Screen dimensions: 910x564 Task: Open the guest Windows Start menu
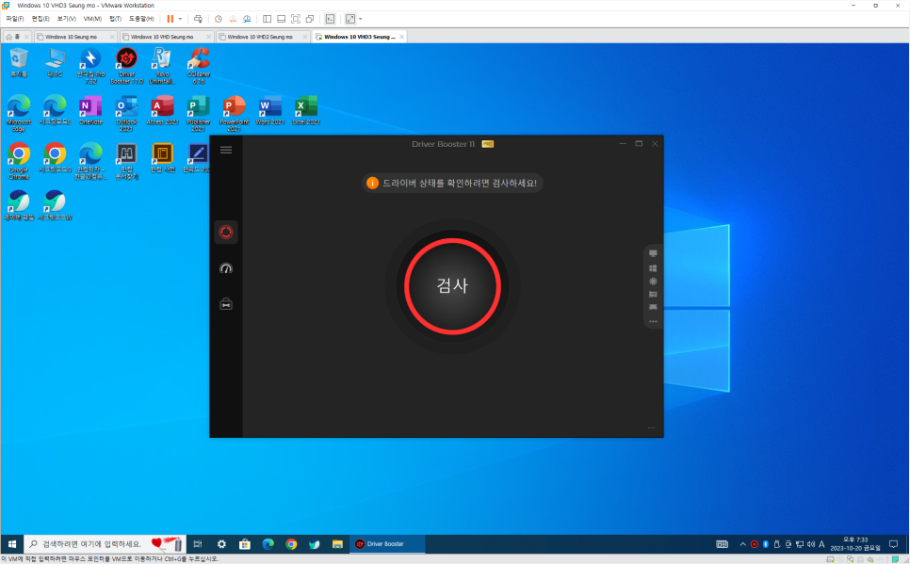tap(12, 544)
